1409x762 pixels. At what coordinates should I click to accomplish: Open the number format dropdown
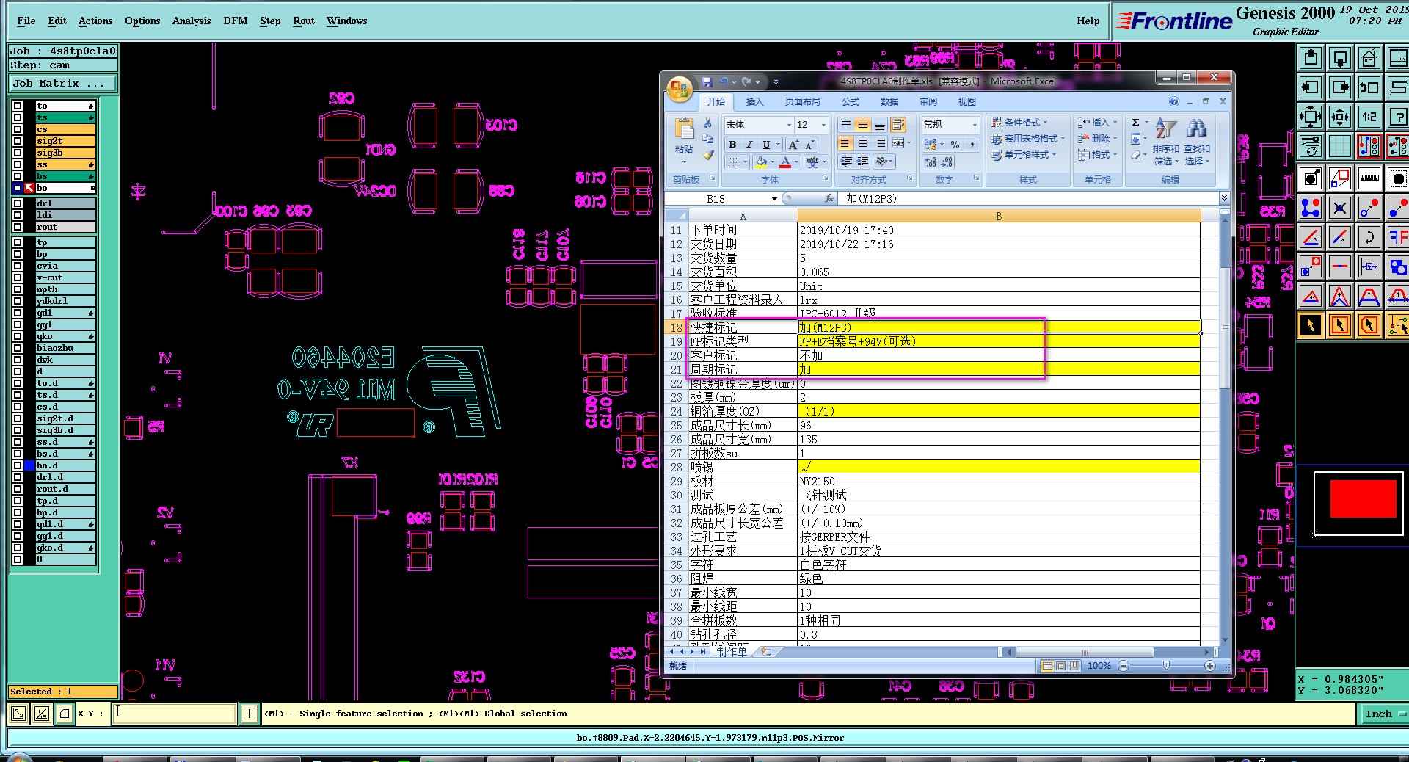975,125
